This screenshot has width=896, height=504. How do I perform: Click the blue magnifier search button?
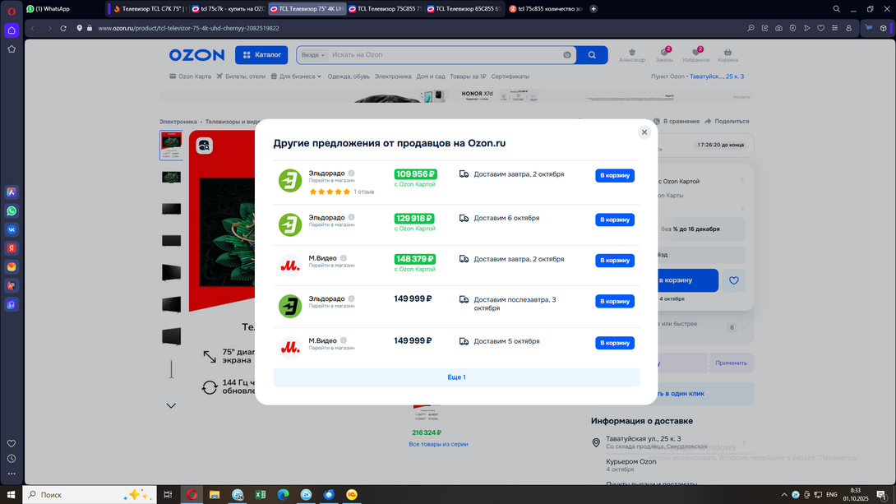pos(592,55)
